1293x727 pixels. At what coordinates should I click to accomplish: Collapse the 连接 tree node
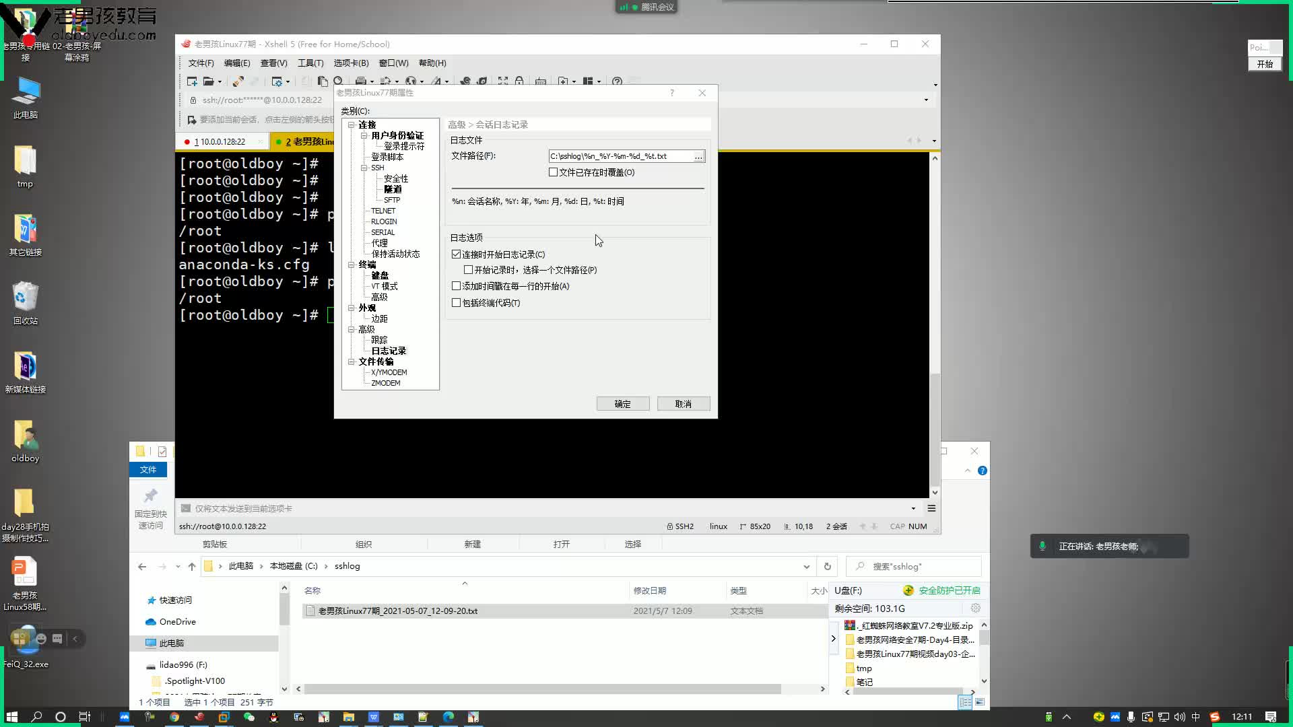(x=351, y=125)
